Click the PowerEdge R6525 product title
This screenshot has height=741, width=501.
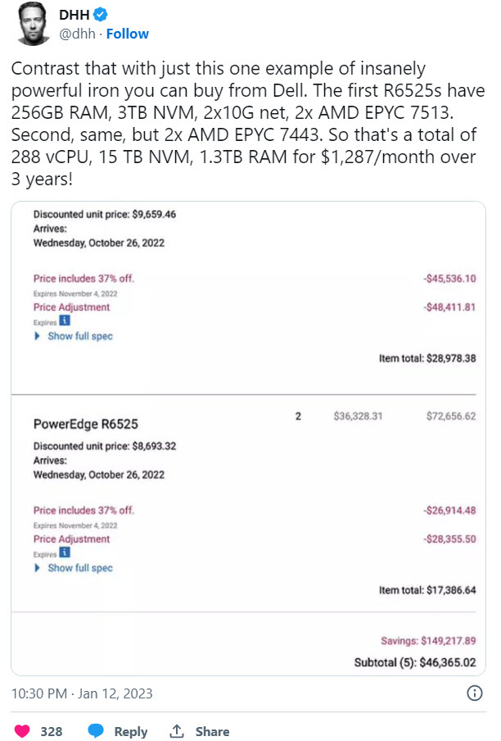click(x=86, y=424)
